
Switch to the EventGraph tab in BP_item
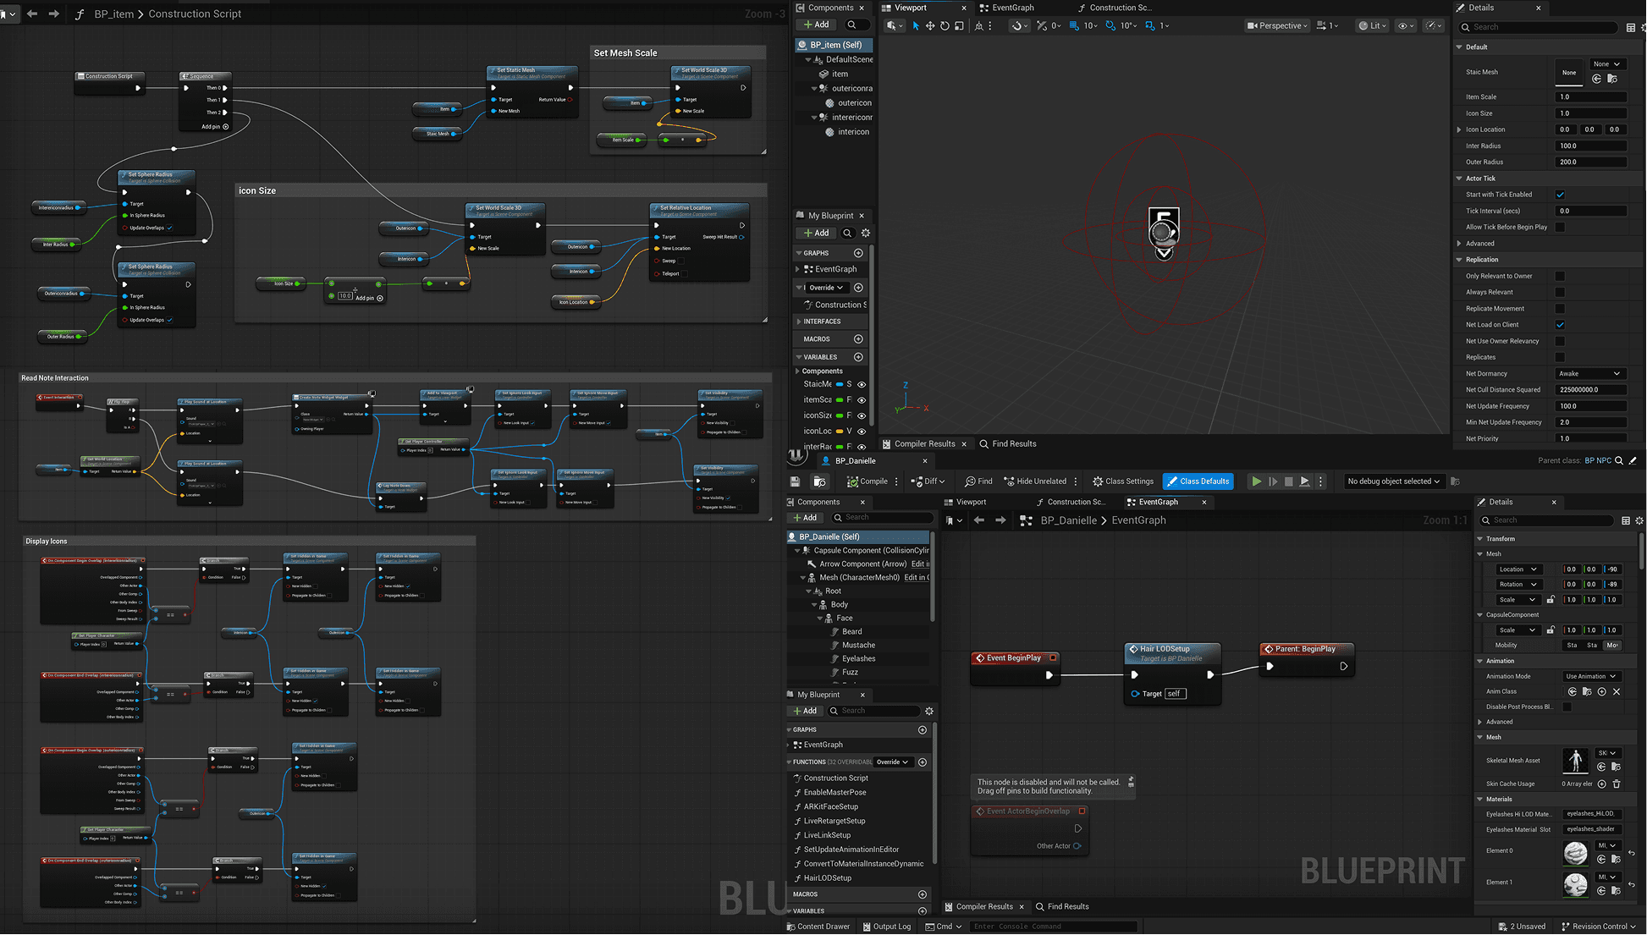tap(1012, 8)
